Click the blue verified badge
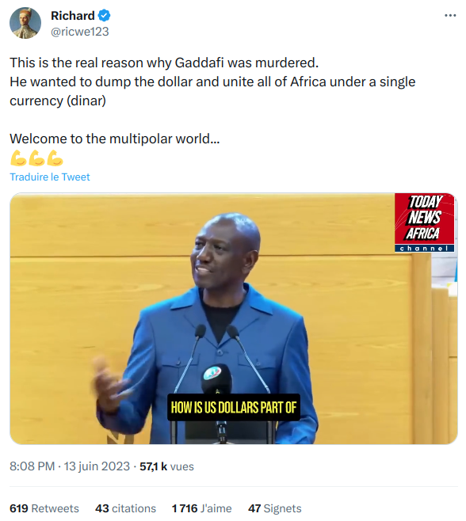This screenshot has height=521, width=466. click(x=105, y=15)
